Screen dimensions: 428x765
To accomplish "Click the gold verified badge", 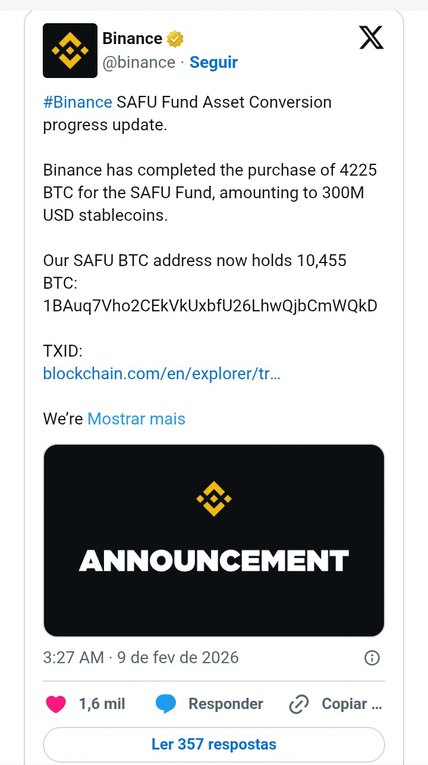I will [175, 39].
